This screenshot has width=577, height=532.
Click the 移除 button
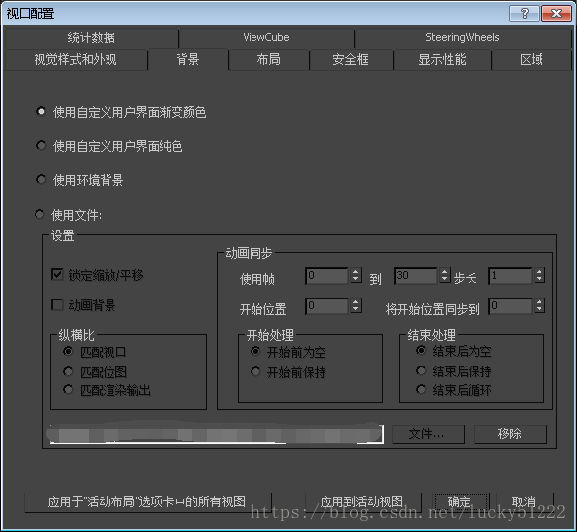(510, 434)
